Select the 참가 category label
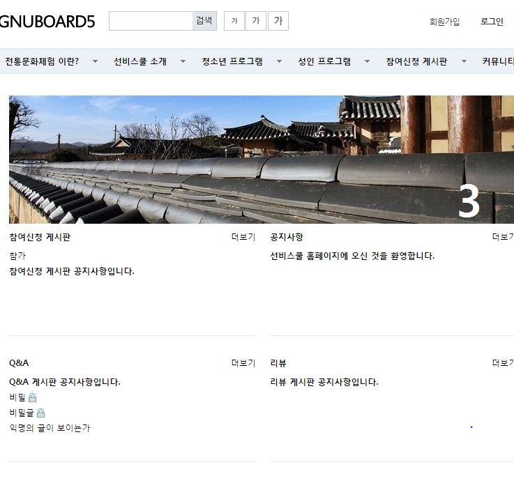 click(17, 256)
